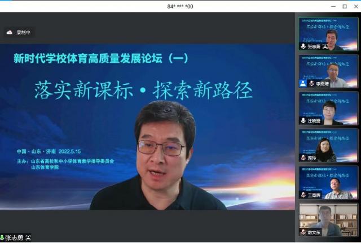Click the green microphone icon beside 张志勇 at bottom left
This screenshot has height=243, width=361.
(2, 237)
